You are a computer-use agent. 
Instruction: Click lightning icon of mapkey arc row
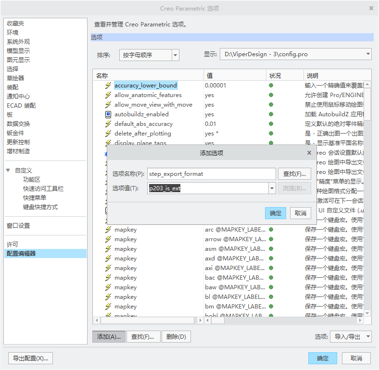click(x=108, y=229)
